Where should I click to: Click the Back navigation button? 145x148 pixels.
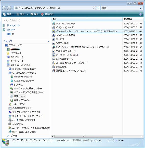(4, 8)
